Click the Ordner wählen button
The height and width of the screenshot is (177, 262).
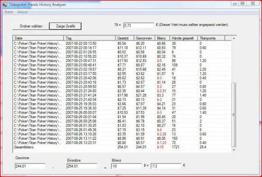[x=31, y=26]
